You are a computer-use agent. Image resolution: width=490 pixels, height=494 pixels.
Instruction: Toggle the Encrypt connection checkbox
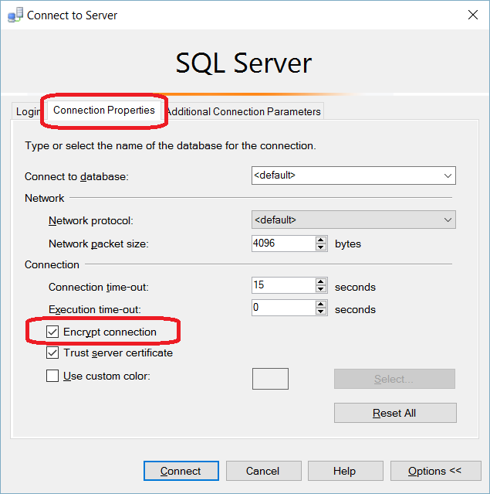click(52, 332)
